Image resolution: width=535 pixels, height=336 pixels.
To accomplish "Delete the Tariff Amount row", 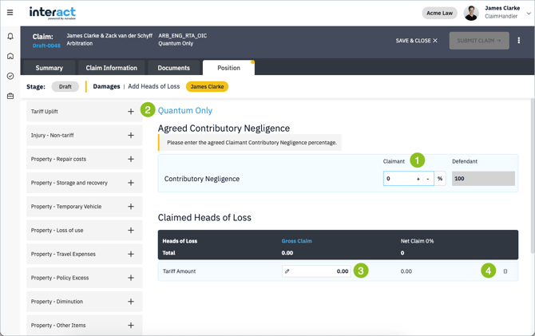I will [x=505, y=271].
